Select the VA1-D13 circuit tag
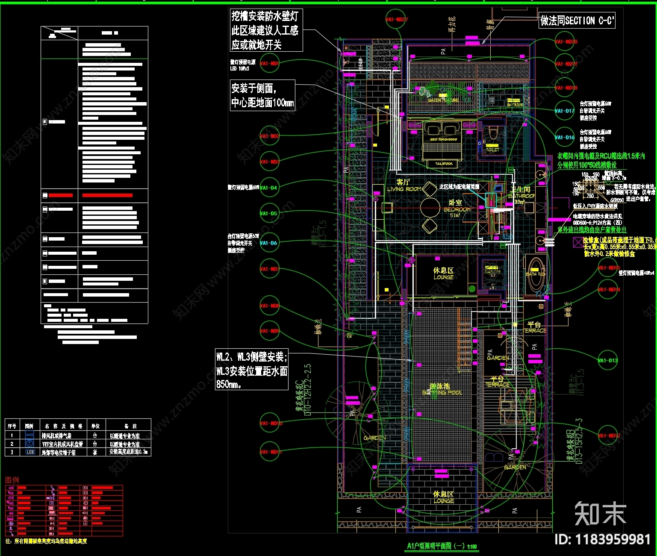The height and width of the screenshot is (556, 657). [x=608, y=361]
